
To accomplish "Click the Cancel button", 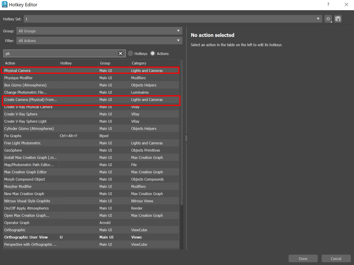I will (x=336, y=259).
